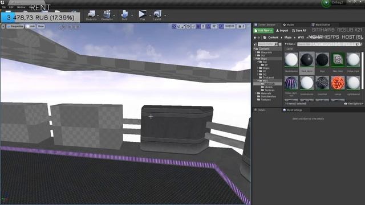Maximize or restore the viewport
Image resolution: width=365 pixels, height=205 pixels.
(x=249, y=27)
